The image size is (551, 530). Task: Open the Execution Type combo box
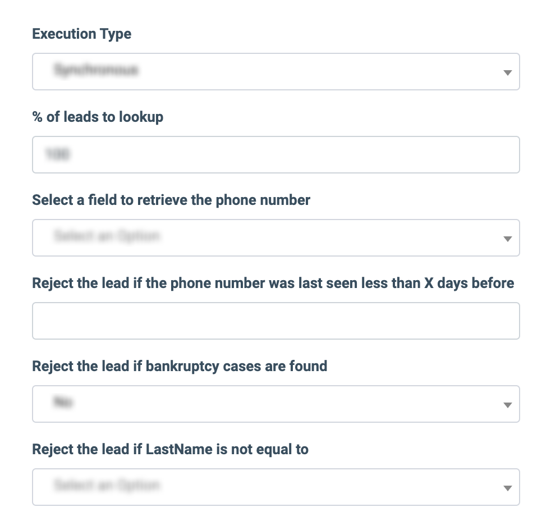[x=275, y=72]
